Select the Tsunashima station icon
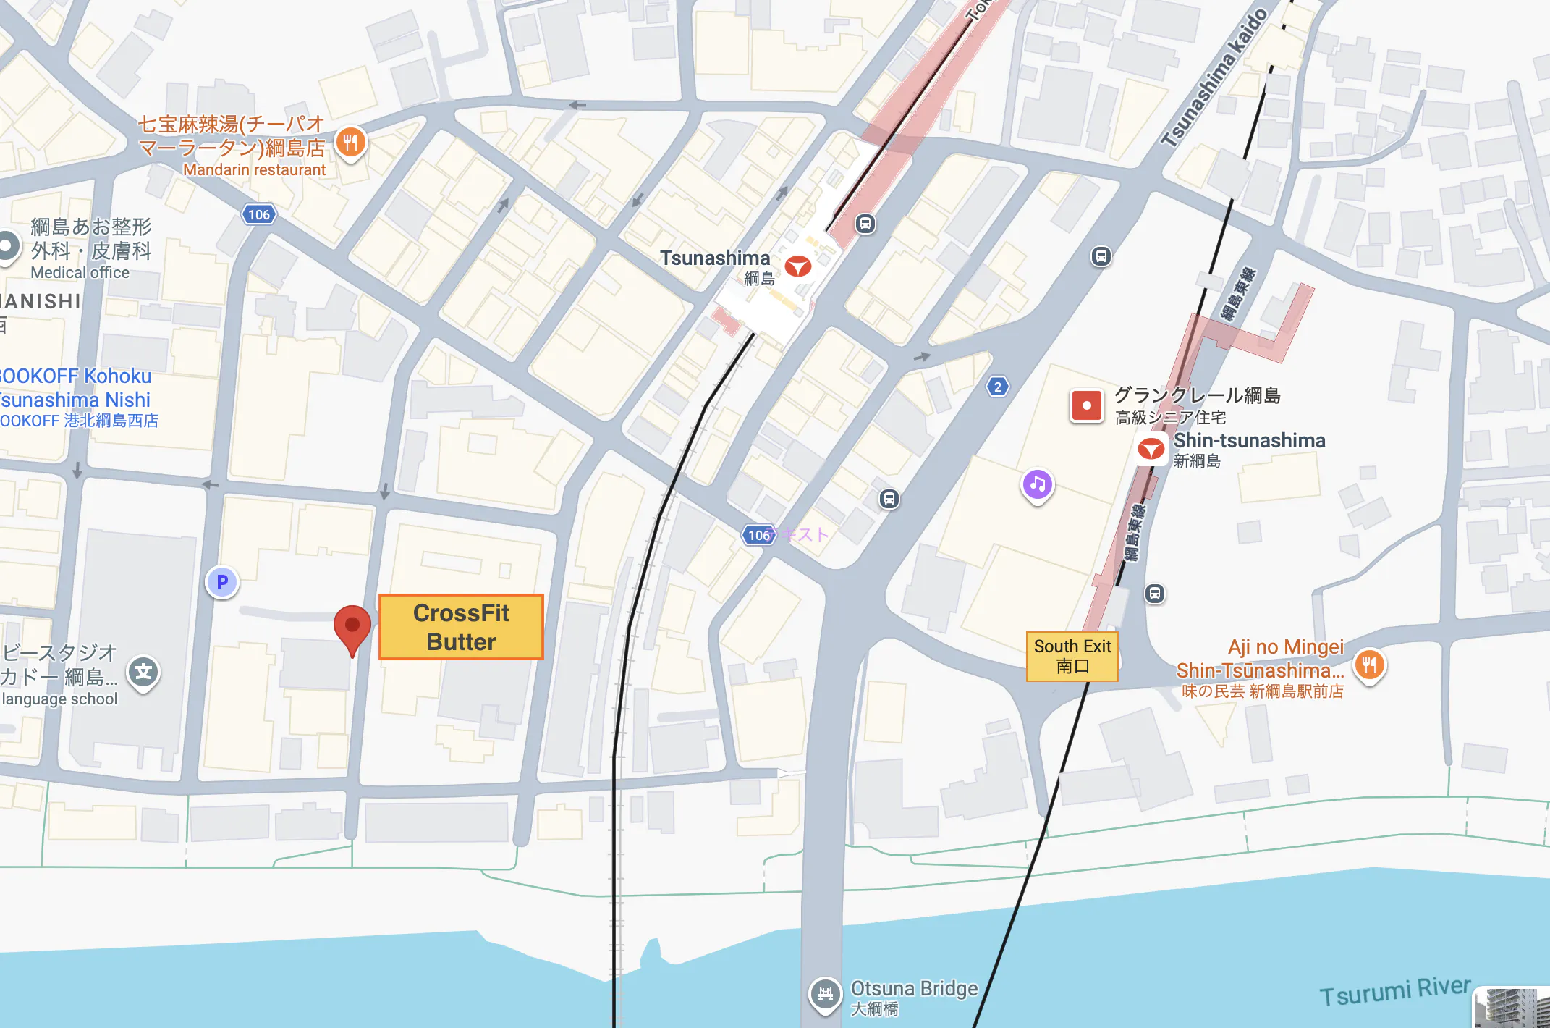The width and height of the screenshot is (1550, 1028). 798,266
